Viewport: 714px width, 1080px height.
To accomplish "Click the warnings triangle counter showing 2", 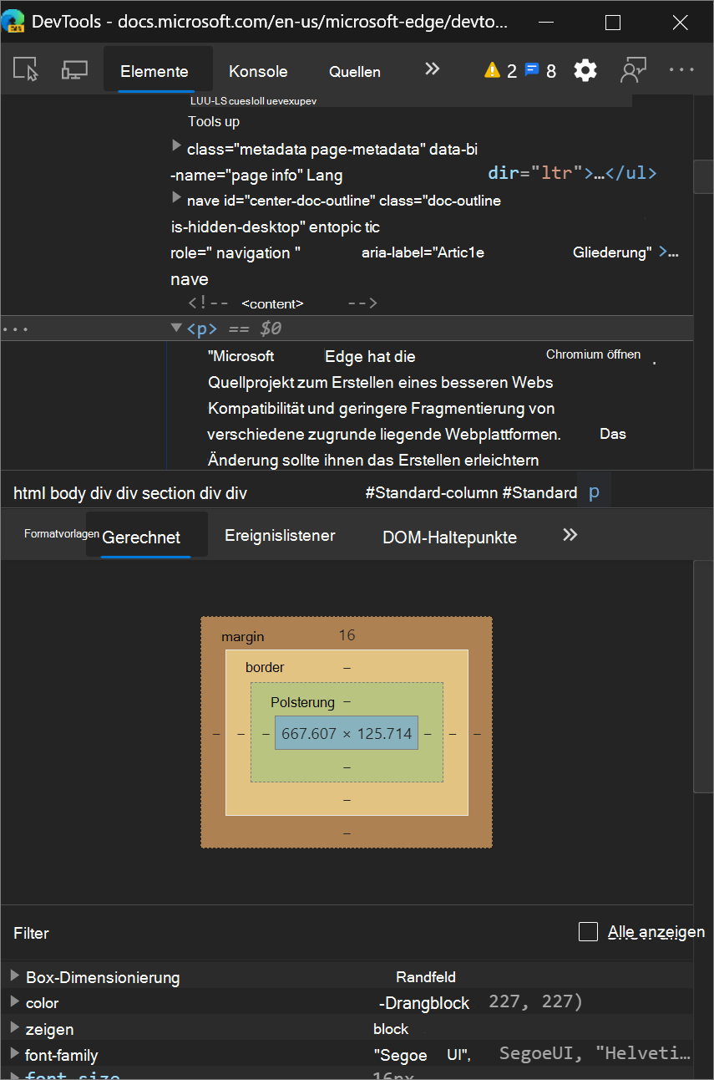I will click(500, 71).
